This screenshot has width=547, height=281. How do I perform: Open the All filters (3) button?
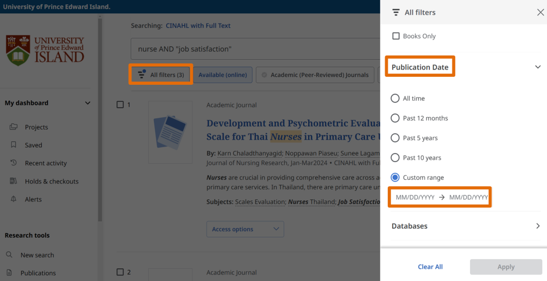click(x=161, y=75)
